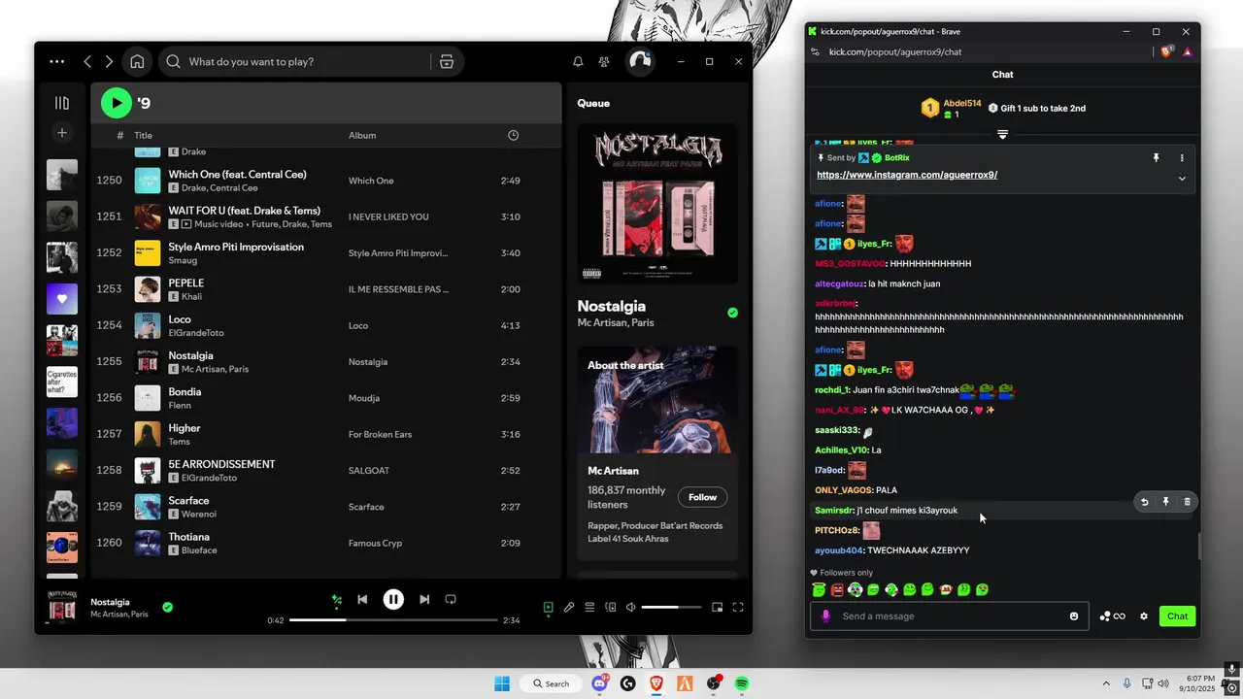Open Kick chat settings gear
This screenshot has height=699, width=1243.
1144,616
